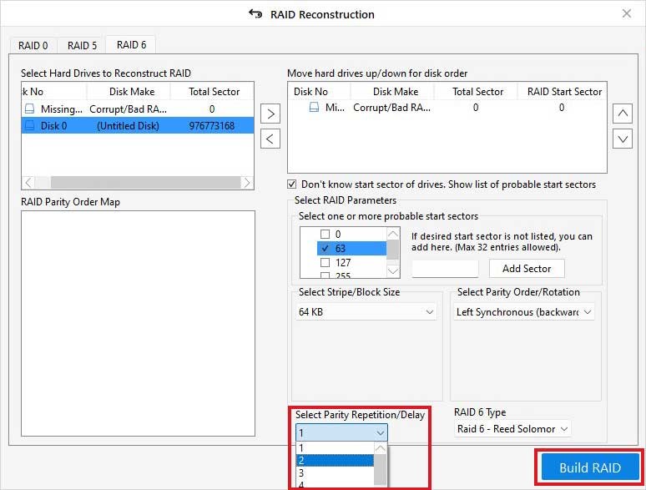Choose option 1 in parity repetition list
Image resolution: width=646 pixels, height=490 pixels.
click(x=335, y=448)
